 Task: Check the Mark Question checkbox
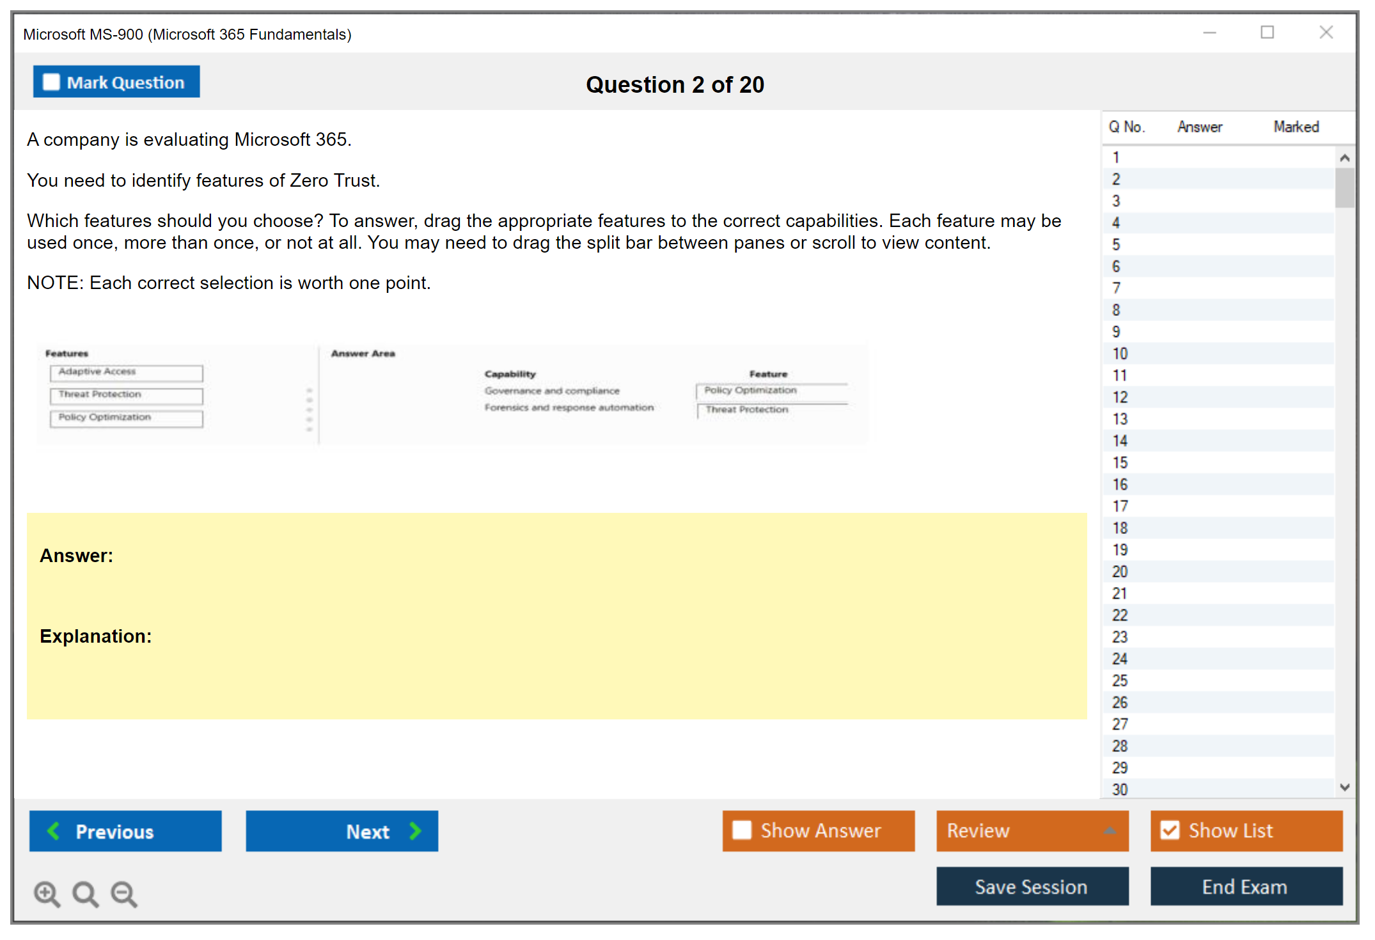[51, 82]
